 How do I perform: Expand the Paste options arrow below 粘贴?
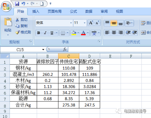pyautogui.click(x=8, y=35)
